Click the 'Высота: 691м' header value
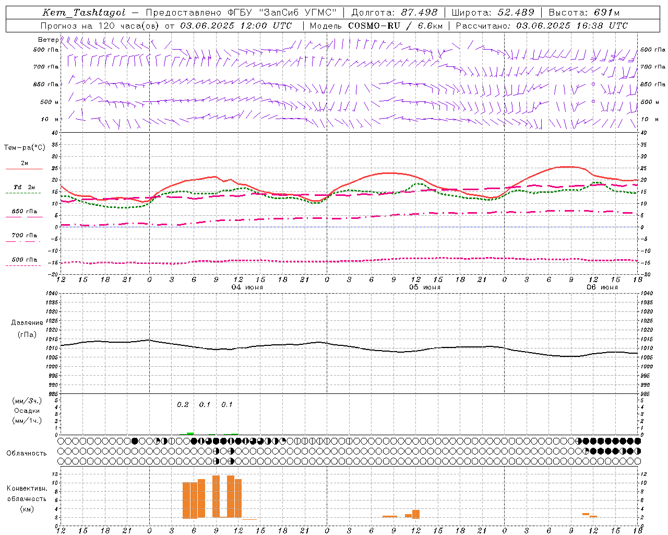668x535 pixels. tap(584, 13)
